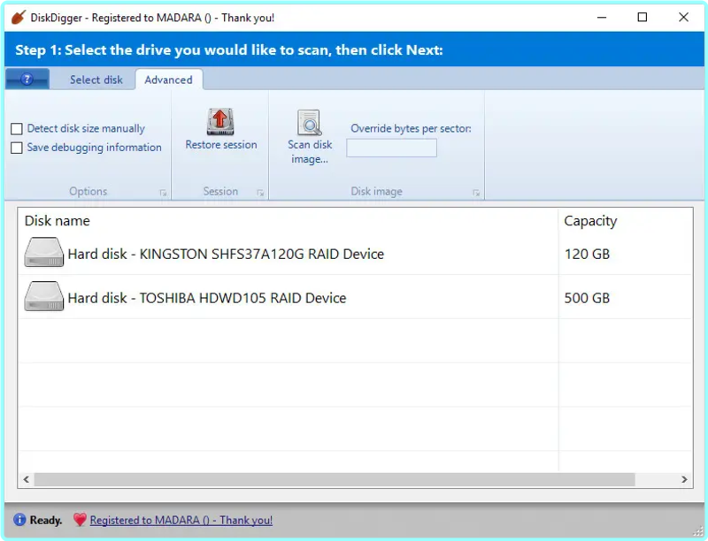Open the Registered to MADARA link
Image resolution: width=708 pixels, height=541 pixels.
pyautogui.click(x=181, y=520)
